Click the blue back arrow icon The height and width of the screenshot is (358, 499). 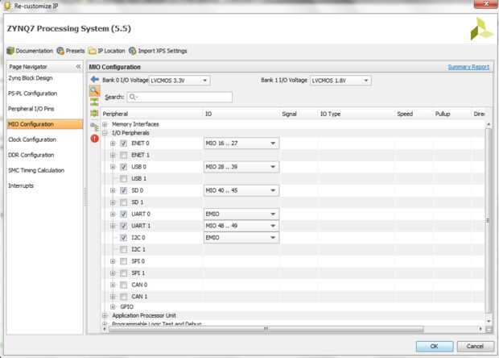[94, 79]
